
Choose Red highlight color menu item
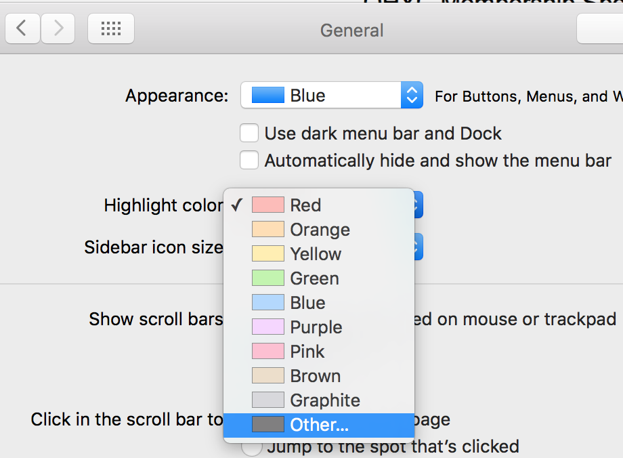pyautogui.click(x=305, y=205)
